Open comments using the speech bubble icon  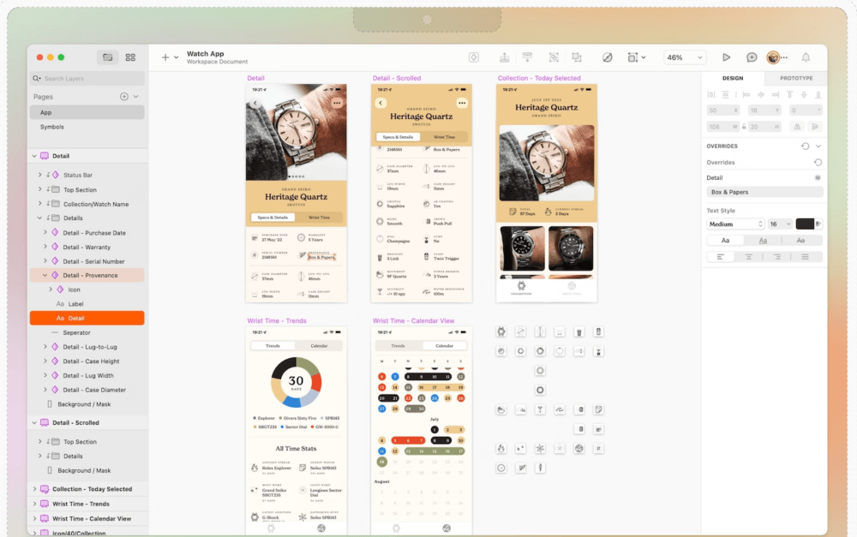752,57
